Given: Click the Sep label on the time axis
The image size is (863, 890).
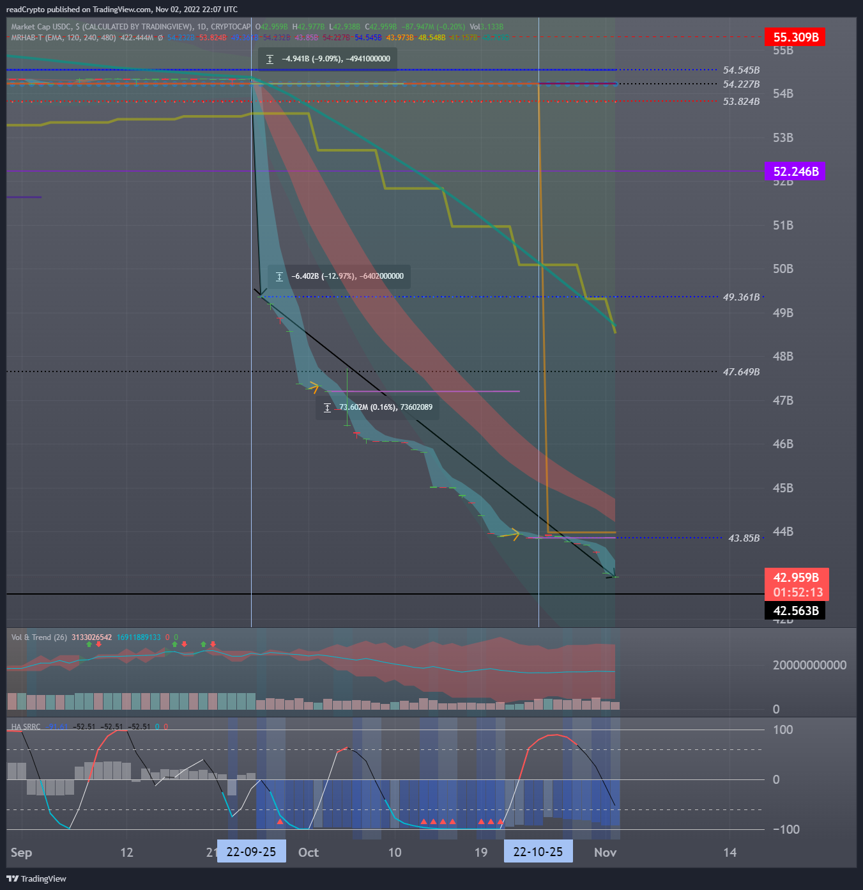Looking at the screenshot, I should click(21, 852).
